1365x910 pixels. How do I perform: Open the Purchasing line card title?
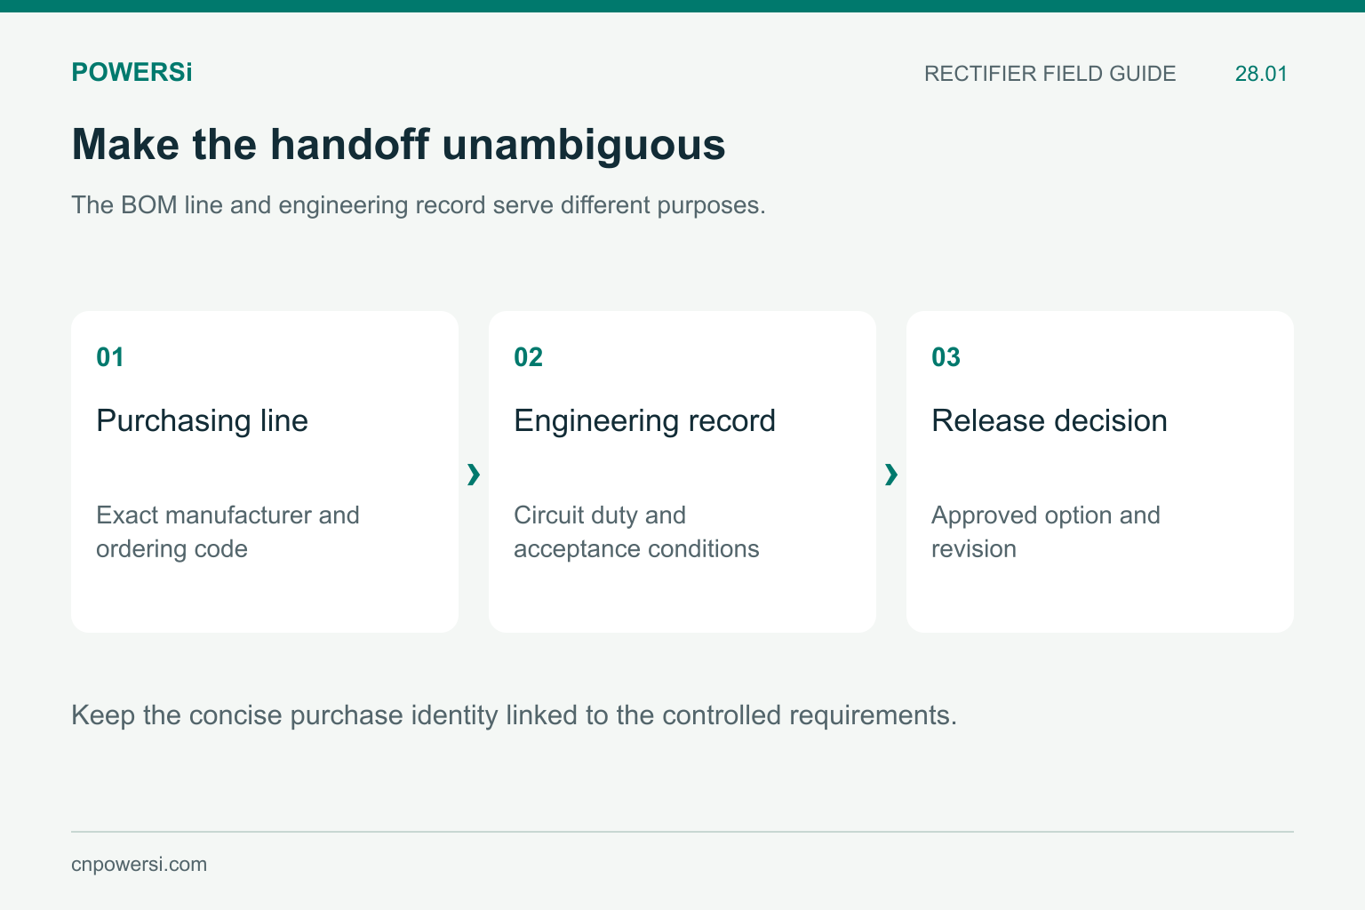(x=202, y=420)
